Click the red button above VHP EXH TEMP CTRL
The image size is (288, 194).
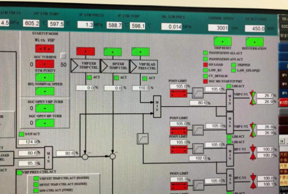tap(86, 51)
